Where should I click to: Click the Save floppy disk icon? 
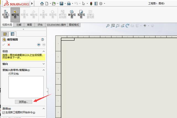(61, 4)
